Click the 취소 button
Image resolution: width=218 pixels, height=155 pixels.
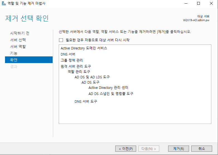point(202,149)
